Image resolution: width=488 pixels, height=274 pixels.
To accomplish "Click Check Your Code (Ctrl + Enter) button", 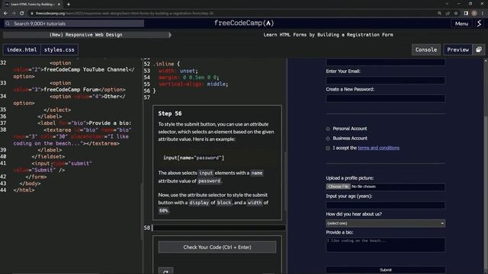I will (217, 247).
